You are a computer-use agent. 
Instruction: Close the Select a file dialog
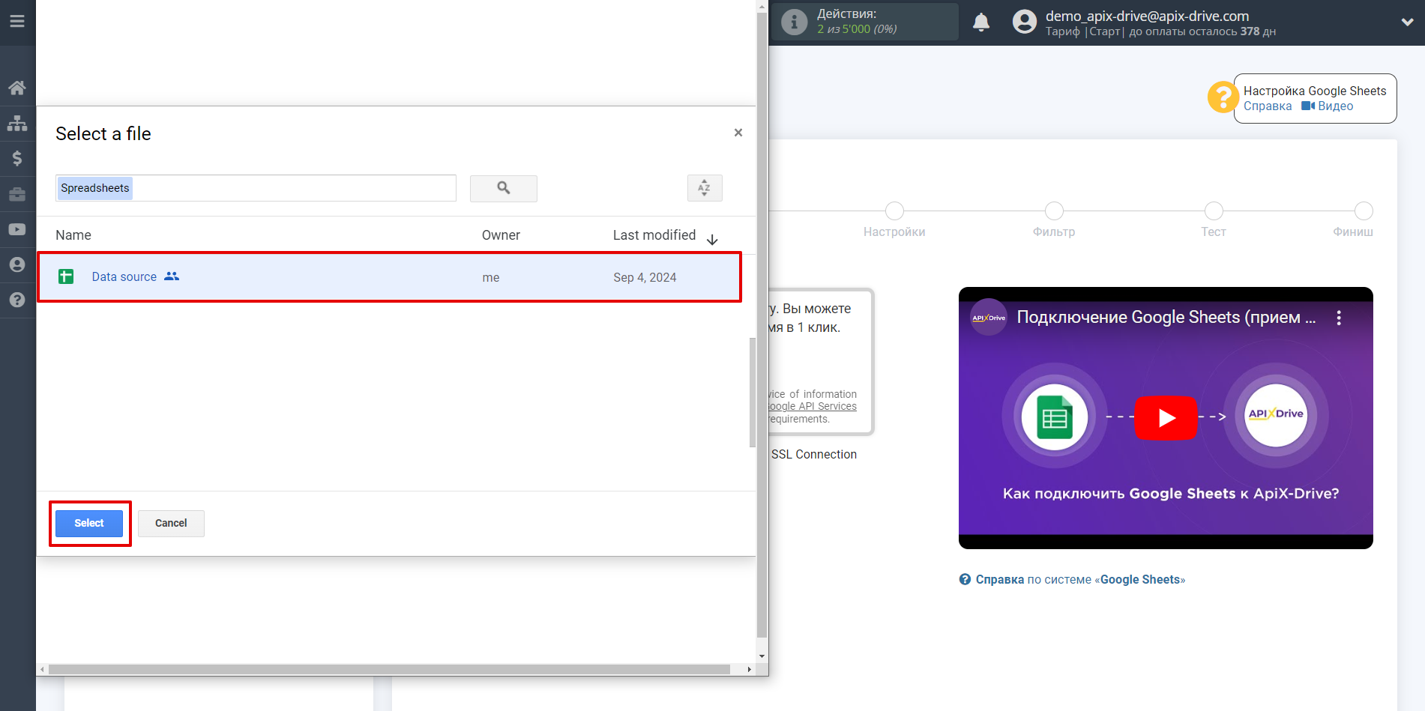(x=738, y=133)
